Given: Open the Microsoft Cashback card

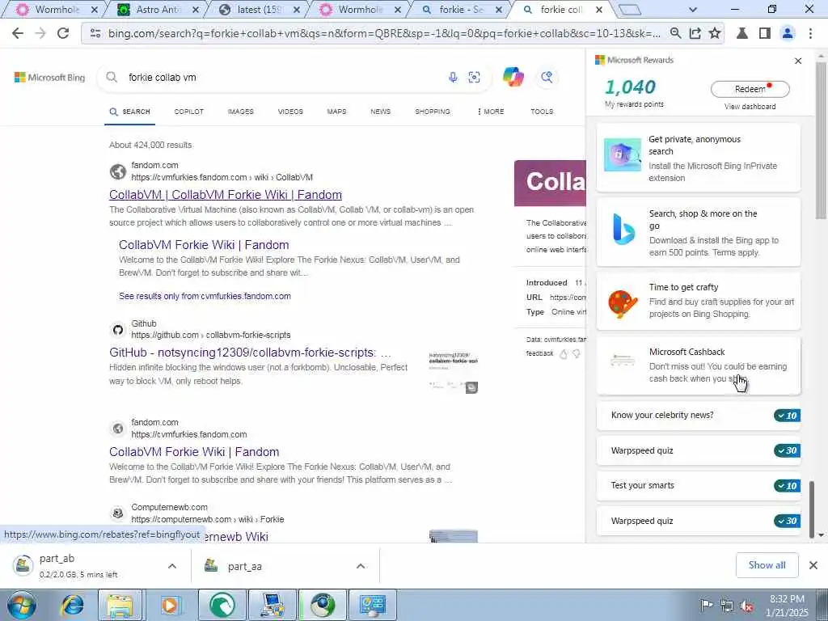Looking at the screenshot, I should click(698, 365).
